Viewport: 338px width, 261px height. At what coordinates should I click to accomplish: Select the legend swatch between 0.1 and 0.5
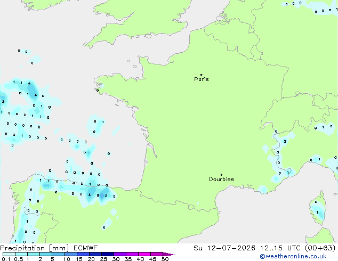click(x=9, y=254)
